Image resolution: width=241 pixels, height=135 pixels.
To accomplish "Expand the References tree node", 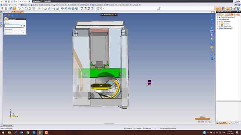I will (218, 19).
